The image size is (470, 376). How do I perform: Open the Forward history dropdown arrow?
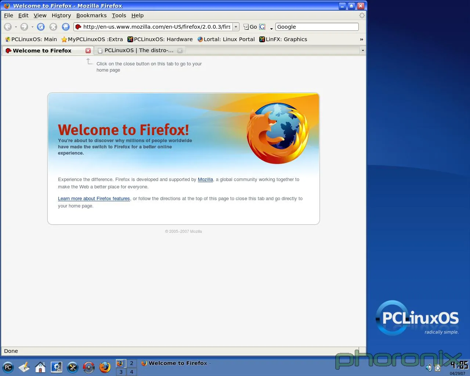(32, 27)
